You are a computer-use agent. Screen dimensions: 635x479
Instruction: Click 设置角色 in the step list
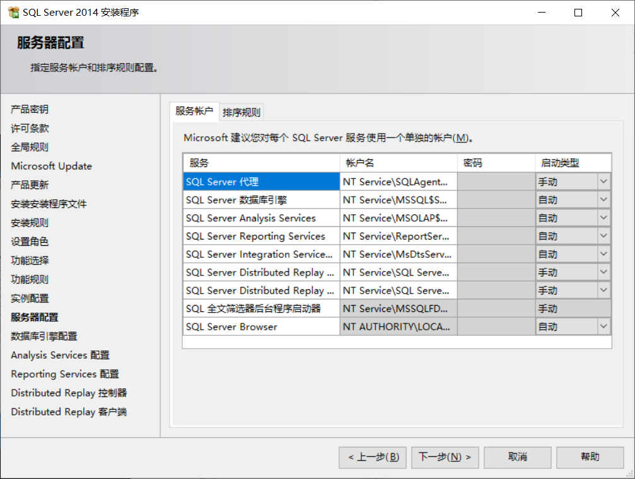pyautogui.click(x=30, y=242)
